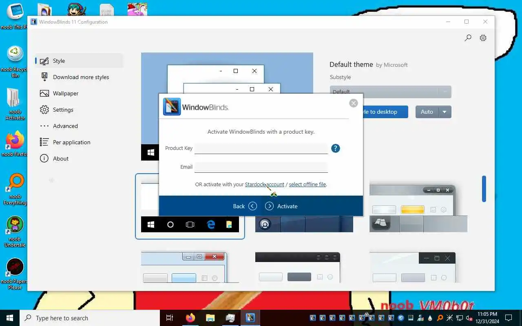Screen dimensions: 522x326
Task: Close the WindowBlinds activation dialog
Action: point(354,103)
